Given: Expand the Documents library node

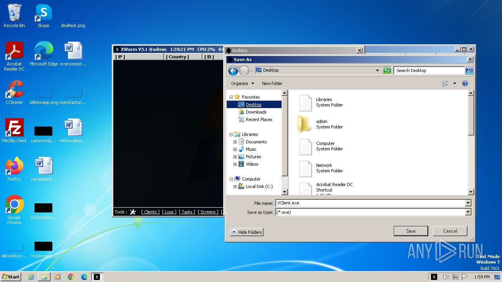Looking at the screenshot, I should [235, 142].
